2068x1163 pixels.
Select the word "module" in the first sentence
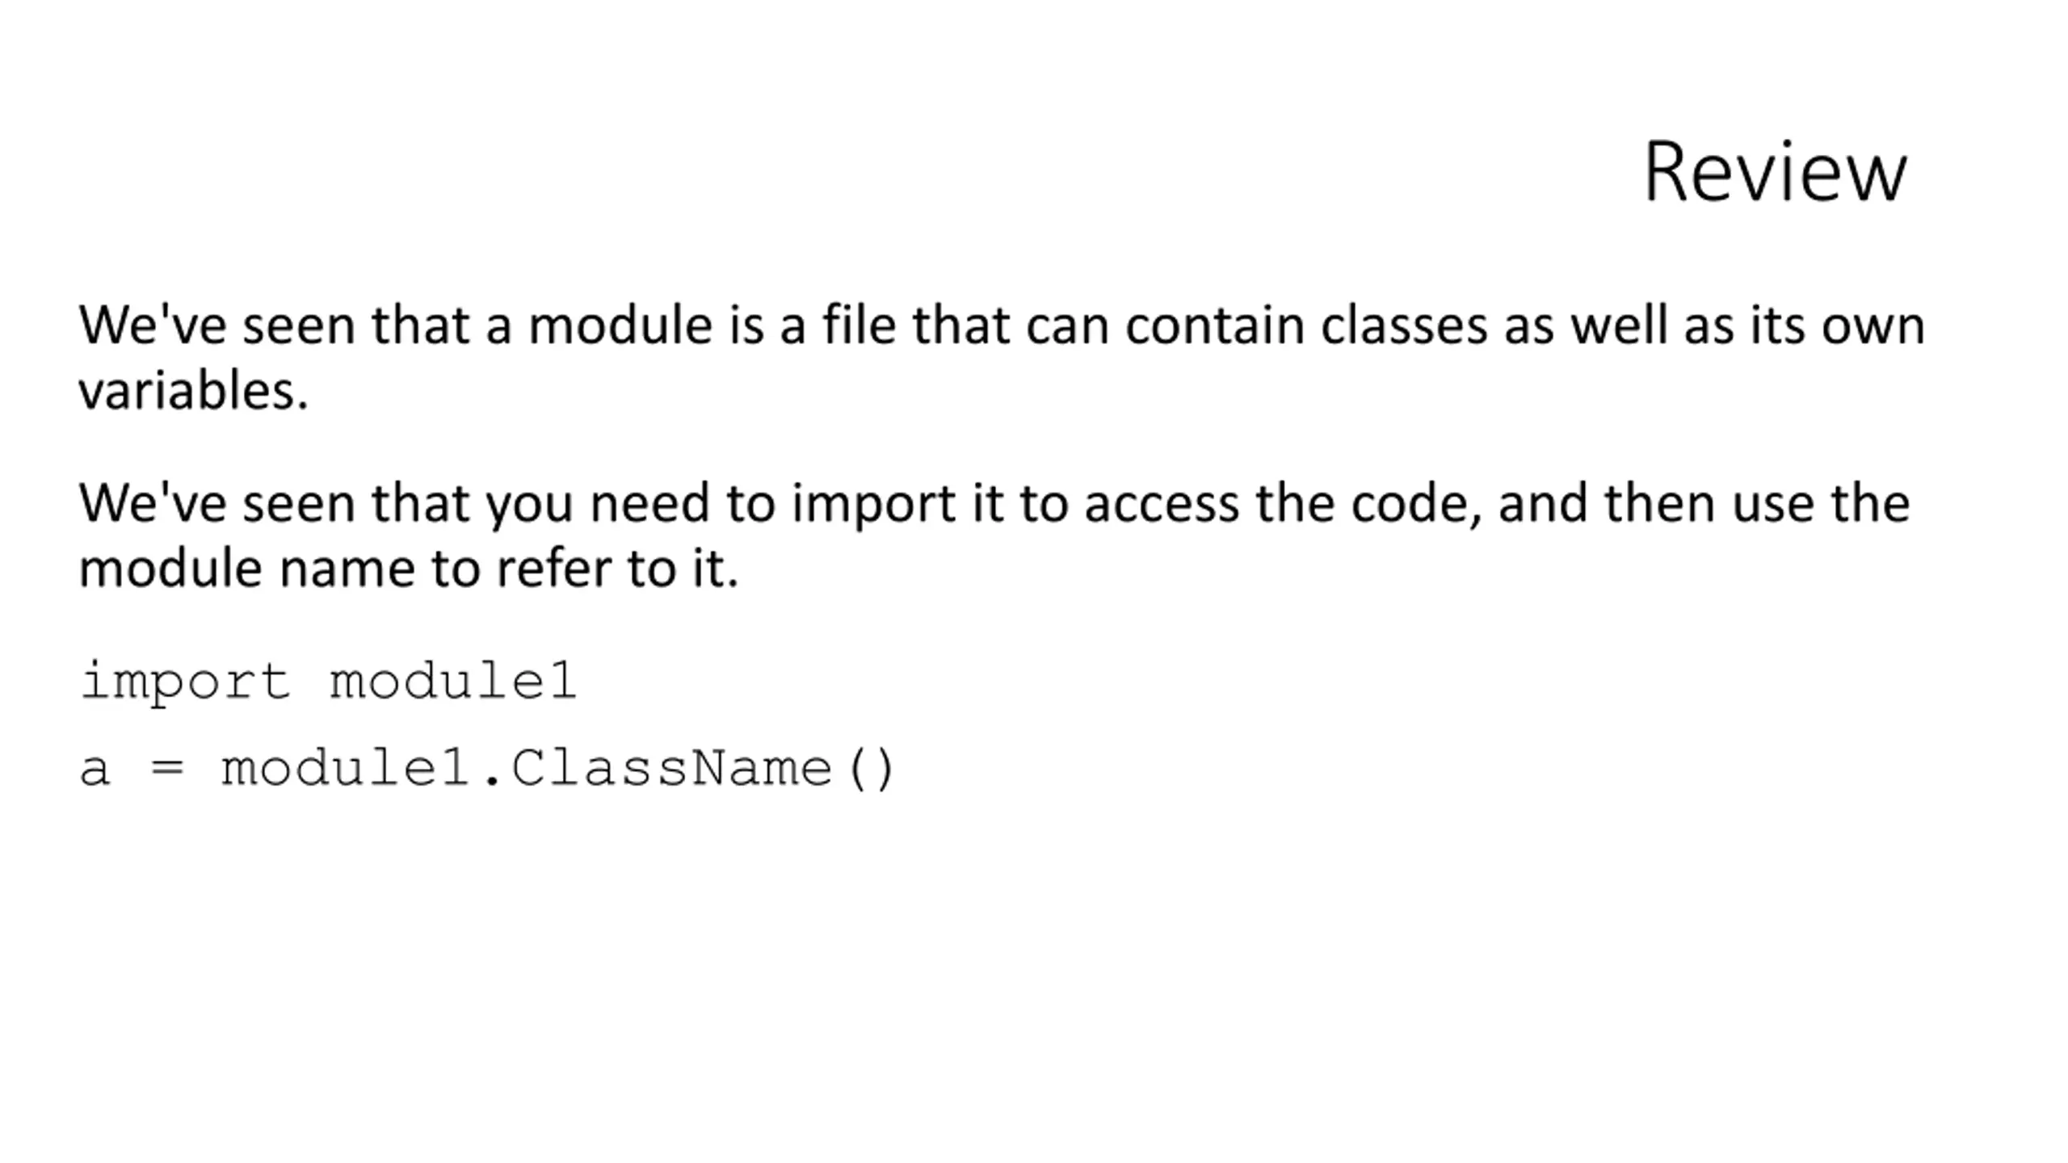[620, 325]
